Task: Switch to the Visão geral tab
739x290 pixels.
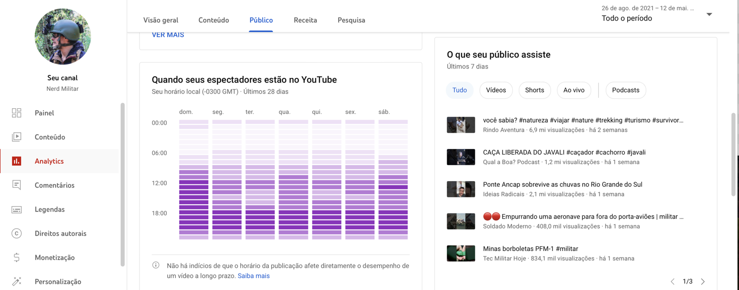Action: pyautogui.click(x=161, y=20)
